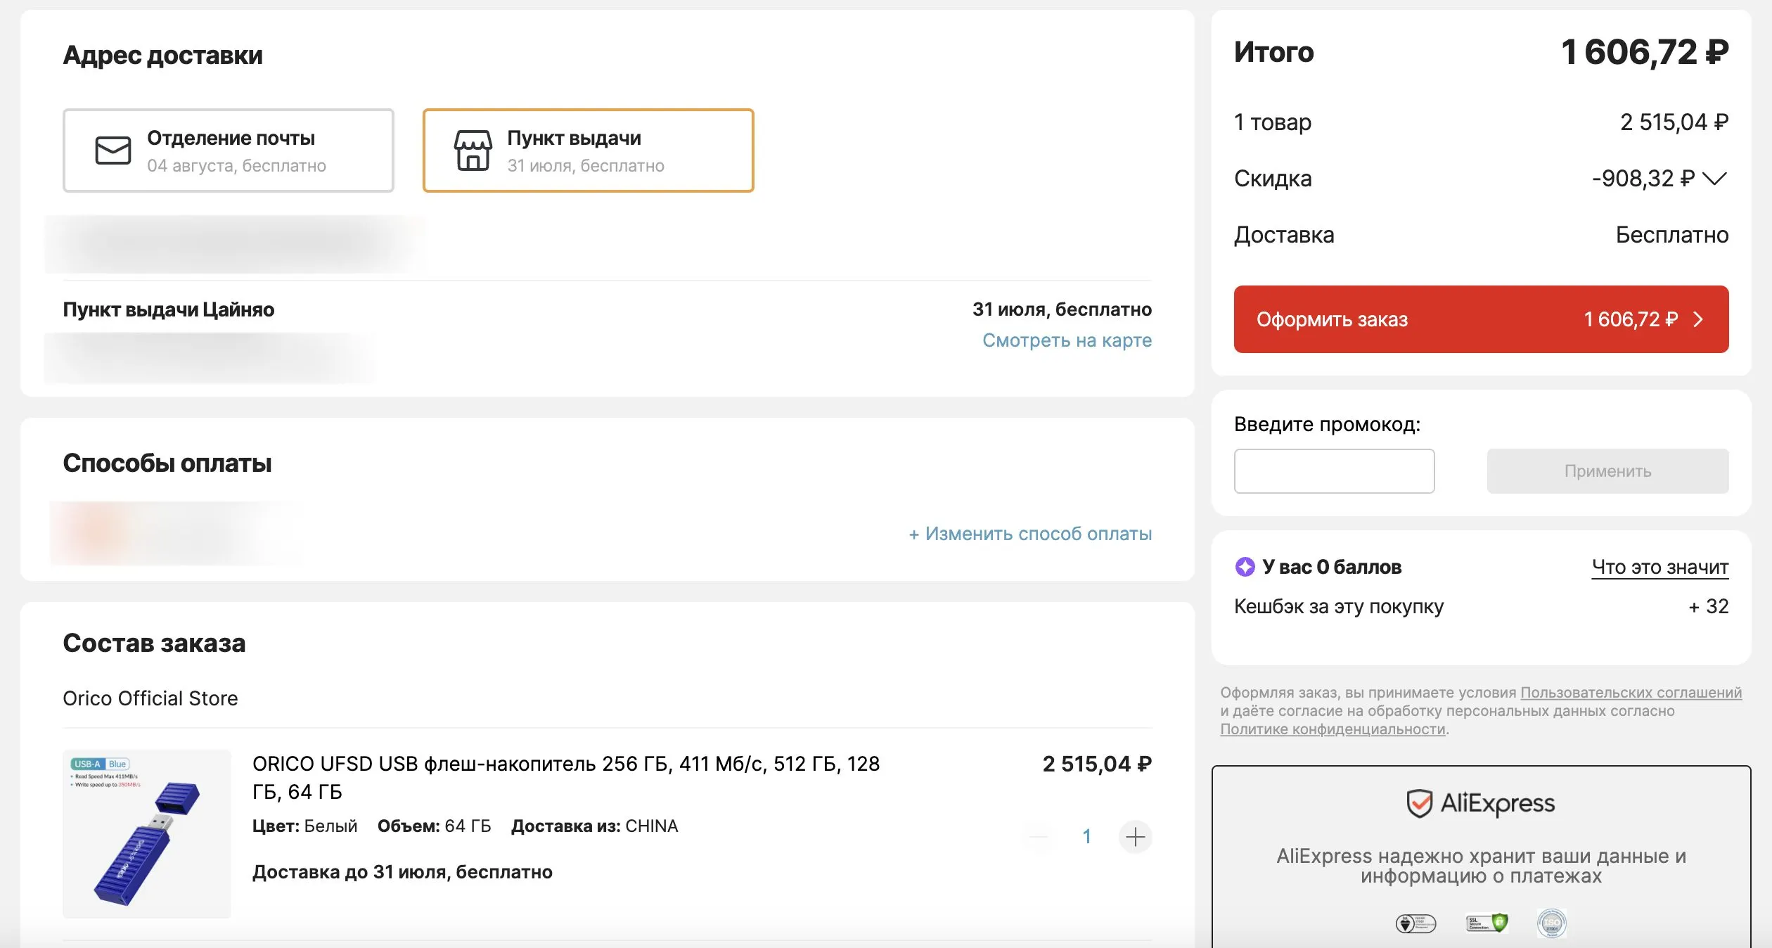Click the ORICO flash drive thumbnail
1772x948 pixels.
pyautogui.click(x=147, y=834)
